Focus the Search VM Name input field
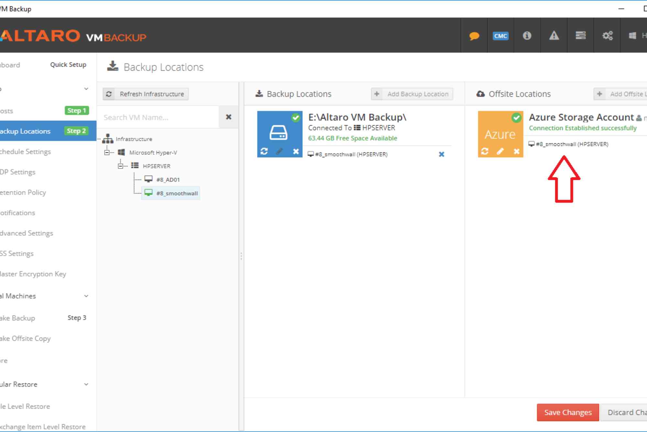Screen dimensions: 647x432 coord(158,117)
